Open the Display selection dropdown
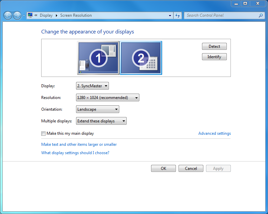Viewport: 268px width, 214px height. tap(92, 86)
